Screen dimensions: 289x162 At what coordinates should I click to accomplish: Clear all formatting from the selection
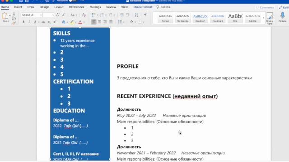pyautogui.click(x=84, y=15)
